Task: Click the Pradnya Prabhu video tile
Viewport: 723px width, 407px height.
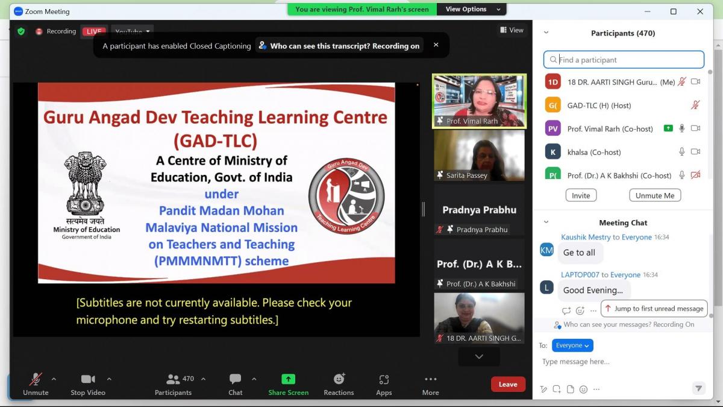Action: [x=479, y=210]
